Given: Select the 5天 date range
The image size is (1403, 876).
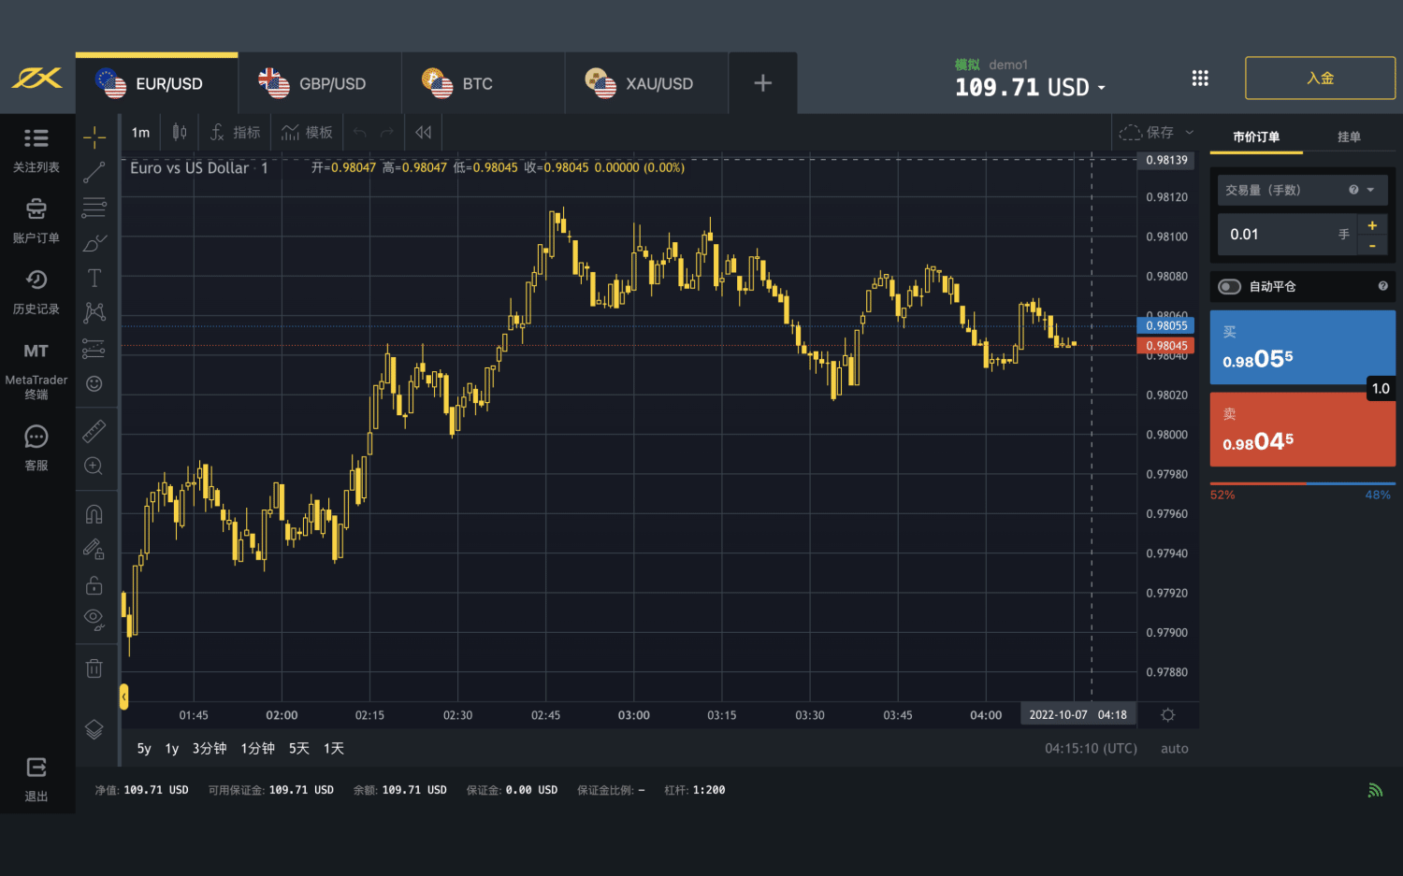Looking at the screenshot, I should point(299,749).
